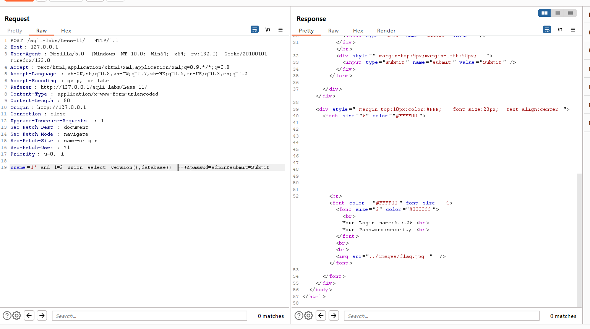Click the POST /sqli-labs/Less-11/ request line
590x329 pixels.
(64, 41)
